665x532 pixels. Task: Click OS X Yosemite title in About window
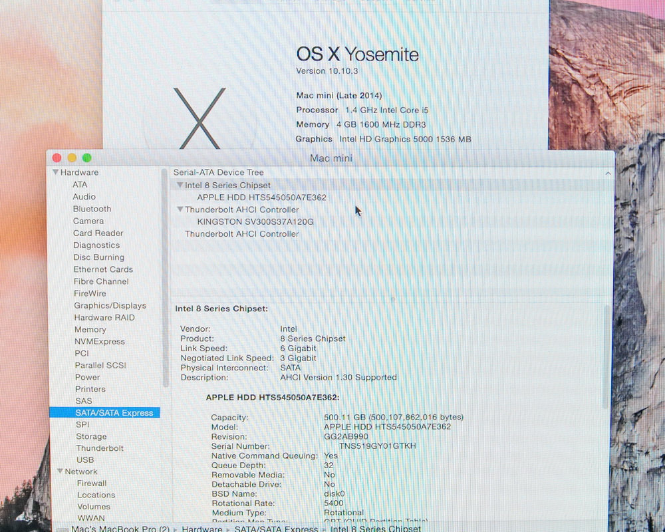pyautogui.click(x=357, y=55)
